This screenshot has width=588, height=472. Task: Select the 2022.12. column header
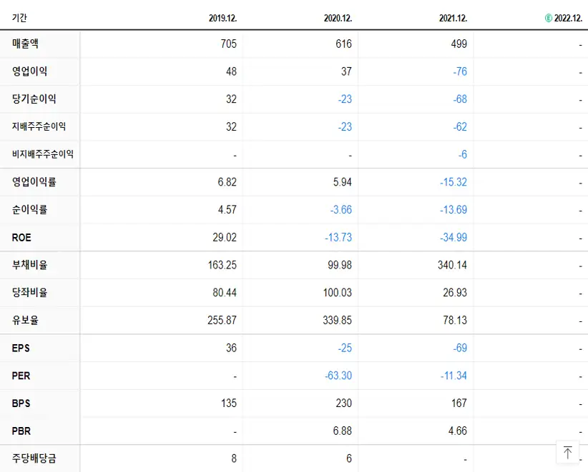tap(568, 18)
